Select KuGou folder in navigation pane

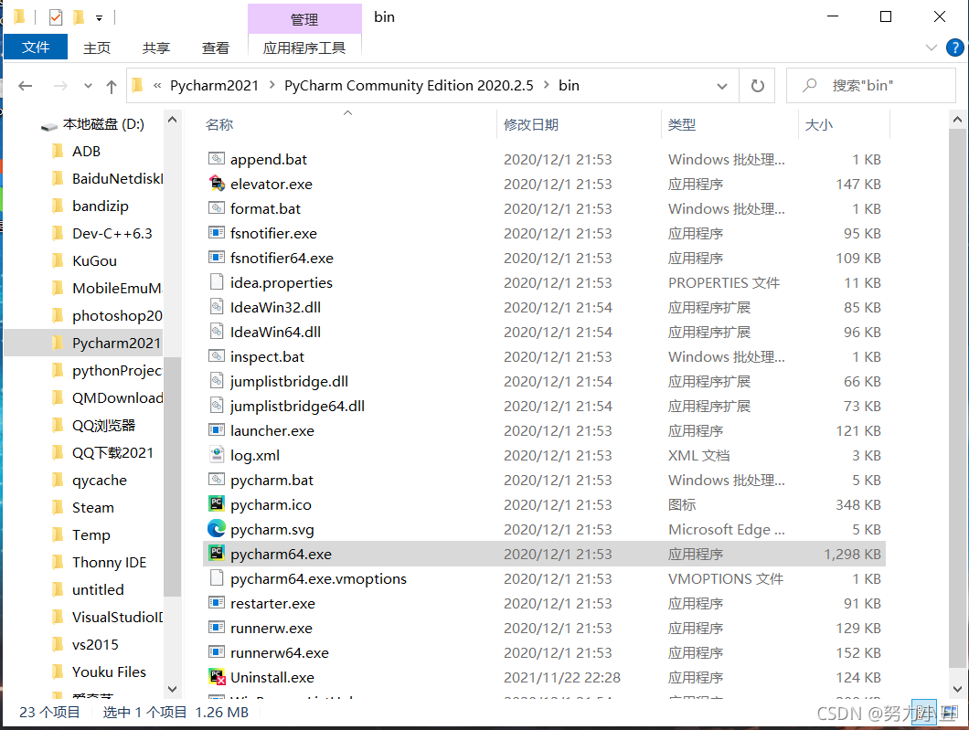94,260
